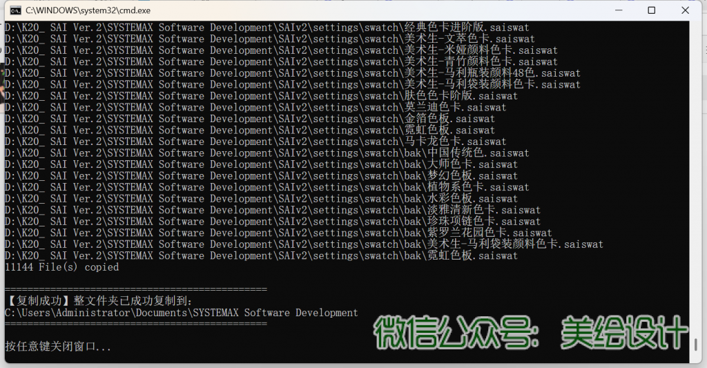Click the 【复制成功】 success message line
707x368 pixels.
pos(99,301)
